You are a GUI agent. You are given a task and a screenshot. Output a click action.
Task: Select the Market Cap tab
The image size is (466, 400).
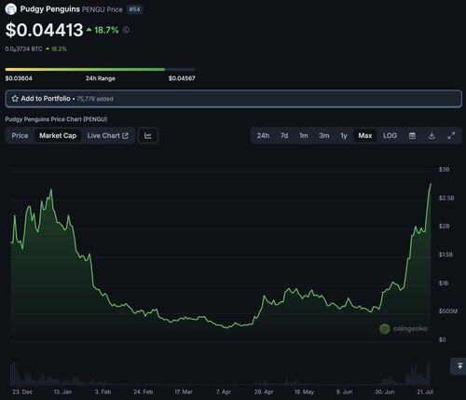point(58,136)
